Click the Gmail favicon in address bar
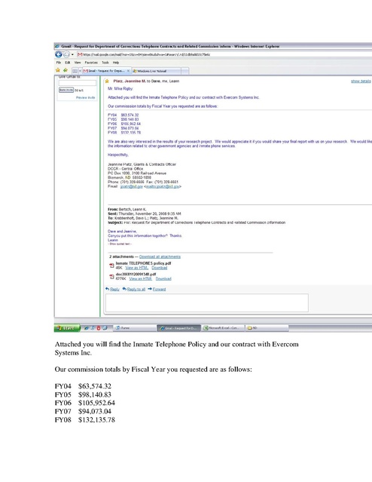372x482 pixels. pos(80,54)
